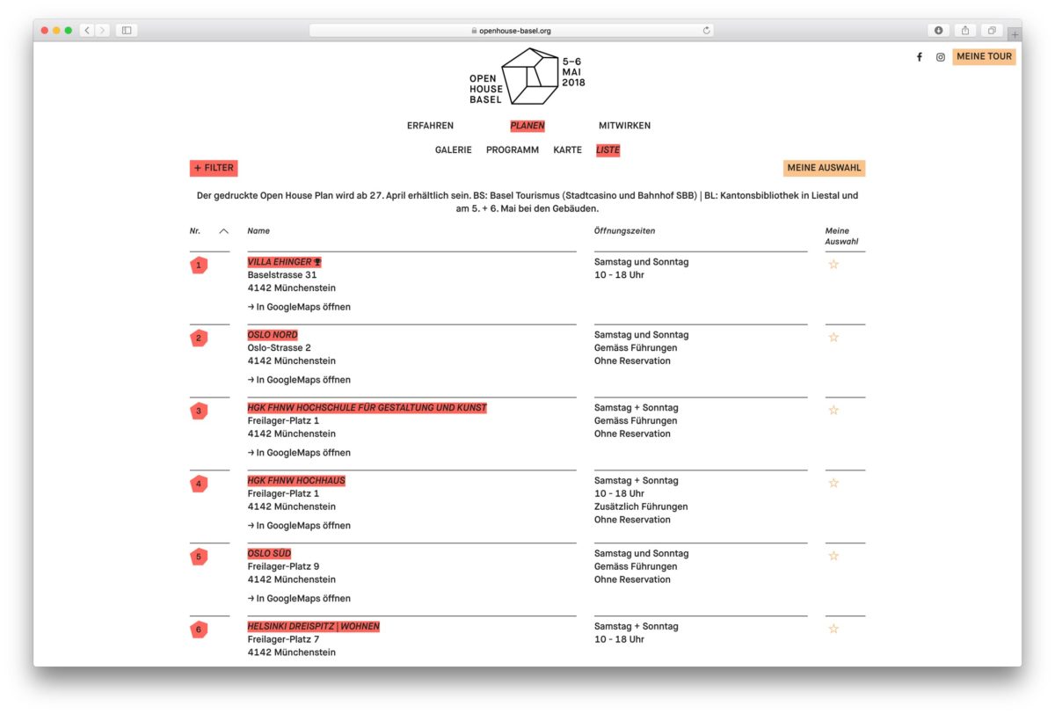
Task: Toggle the star for Oslo Nord
Action: point(833,338)
